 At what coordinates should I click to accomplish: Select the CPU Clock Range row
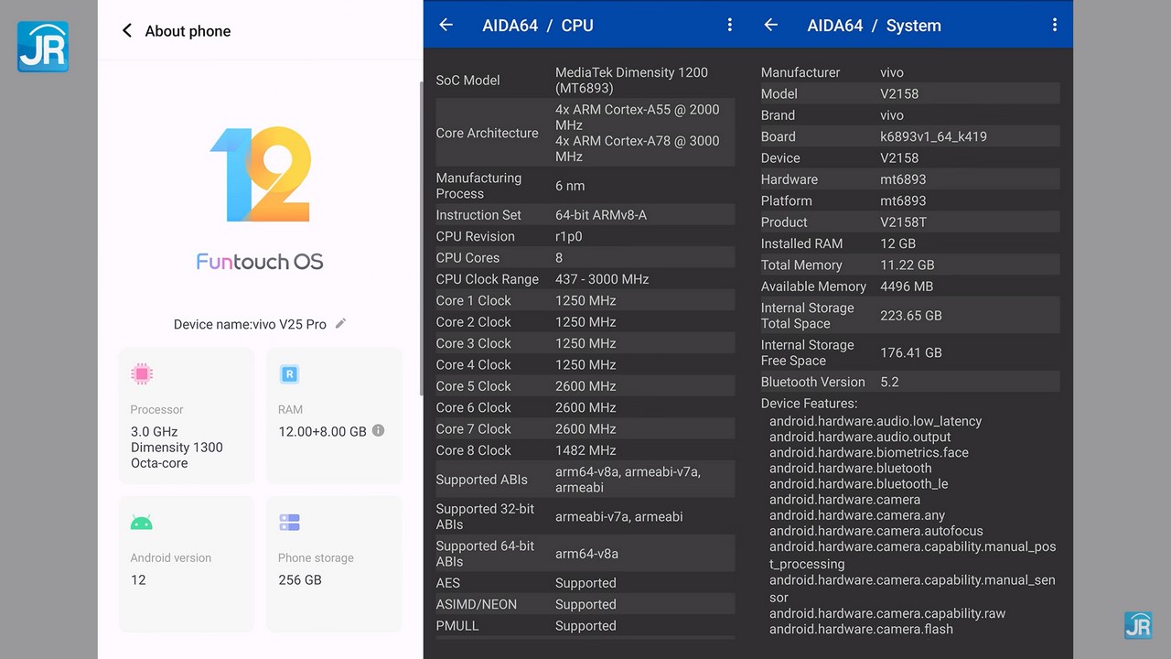point(584,279)
